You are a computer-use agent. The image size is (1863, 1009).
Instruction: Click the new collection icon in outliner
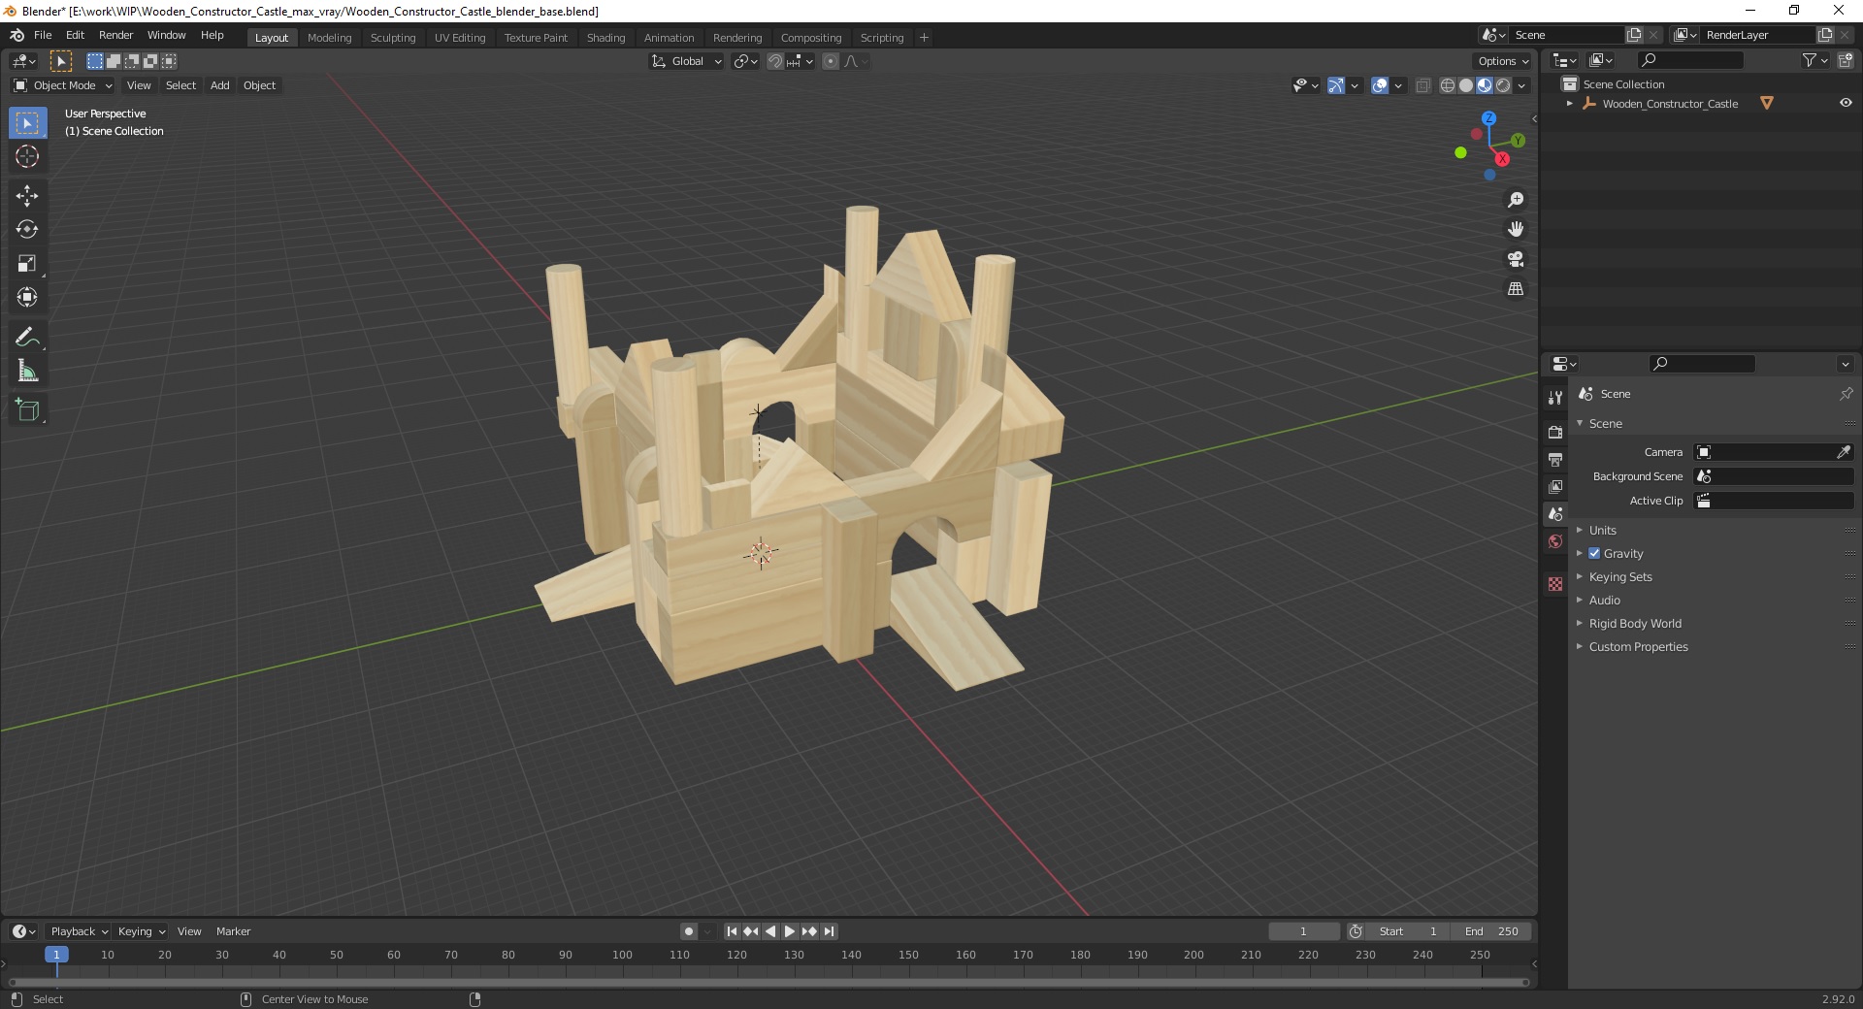pyautogui.click(x=1846, y=60)
